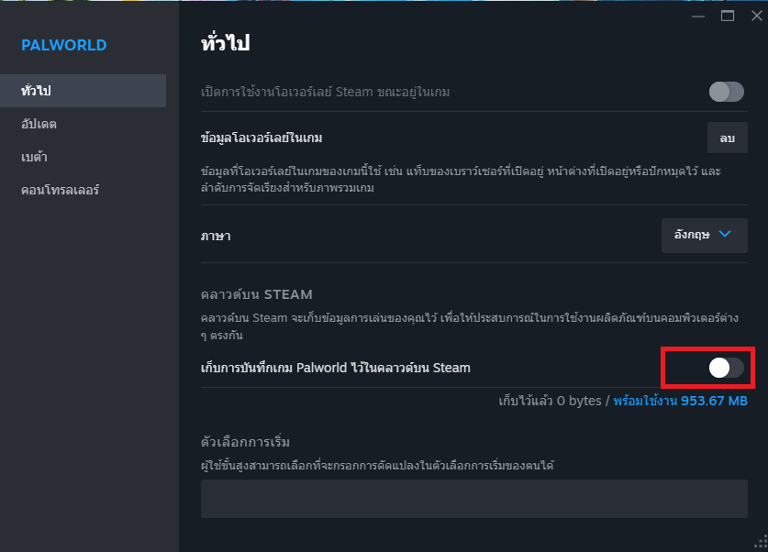Click the ข้อมูลโอเวอร์เลย์ในเกม label
The height and width of the screenshot is (552, 768).
point(261,138)
